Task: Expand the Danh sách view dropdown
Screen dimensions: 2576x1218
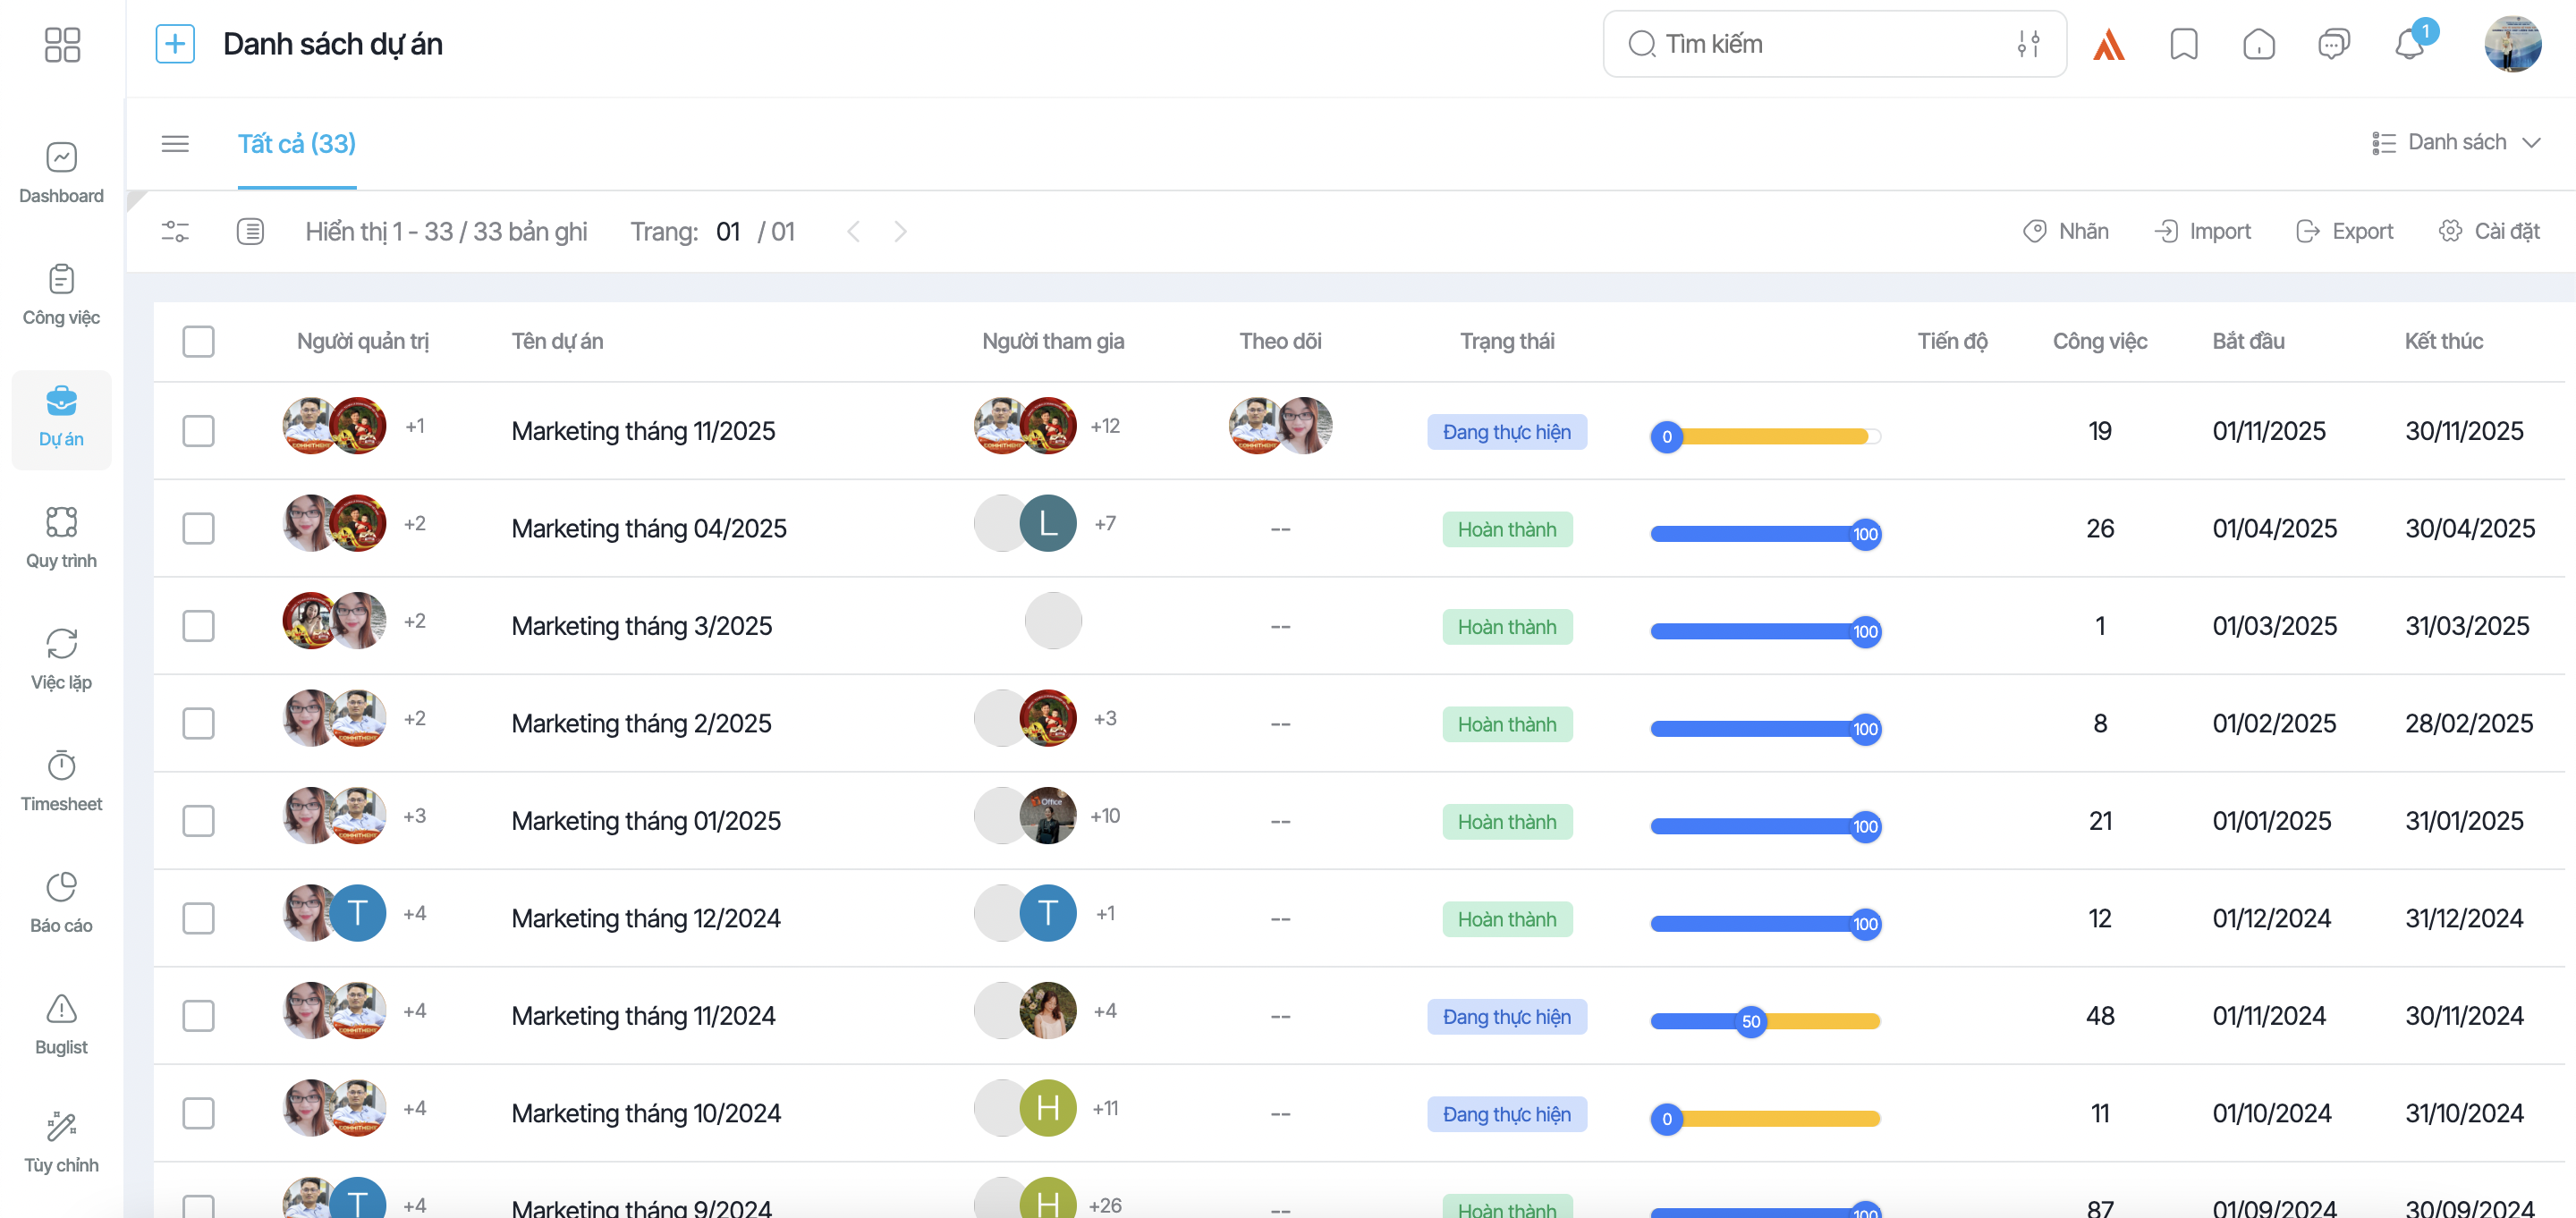Action: point(2456,143)
